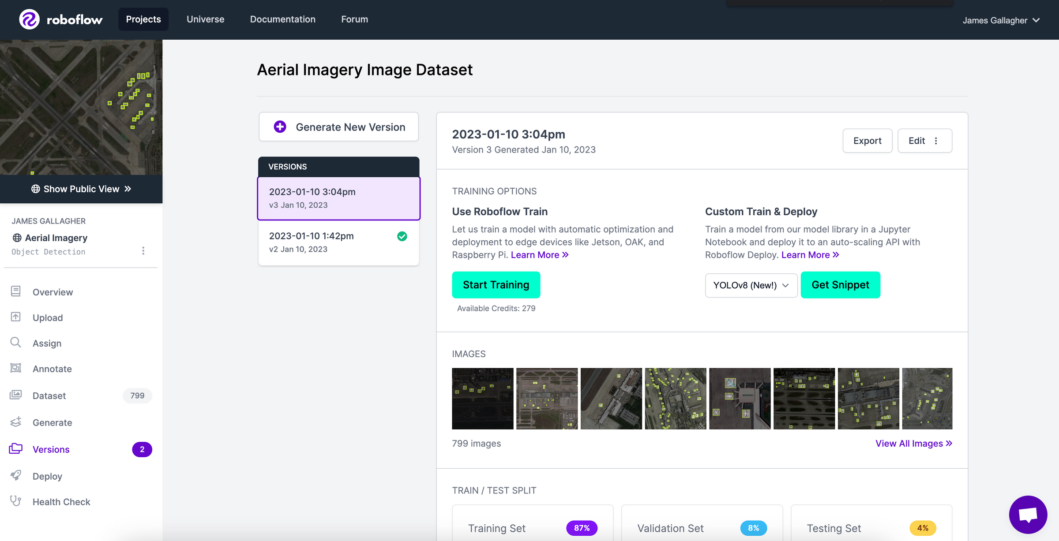Open Annotate using its sidebar icon
This screenshot has width=1059, height=541.
point(16,368)
